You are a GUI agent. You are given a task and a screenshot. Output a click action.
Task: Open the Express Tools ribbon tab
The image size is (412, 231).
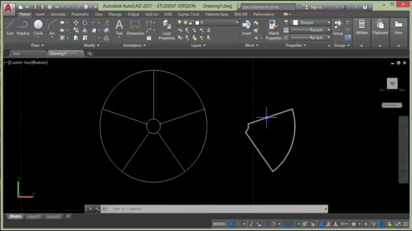click(189, 14)
